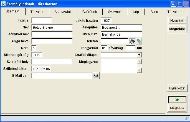Image resolution: width=190 pixels, height=122 pixels.
Task: Click the application icon in the title bar
Action: 3,4
